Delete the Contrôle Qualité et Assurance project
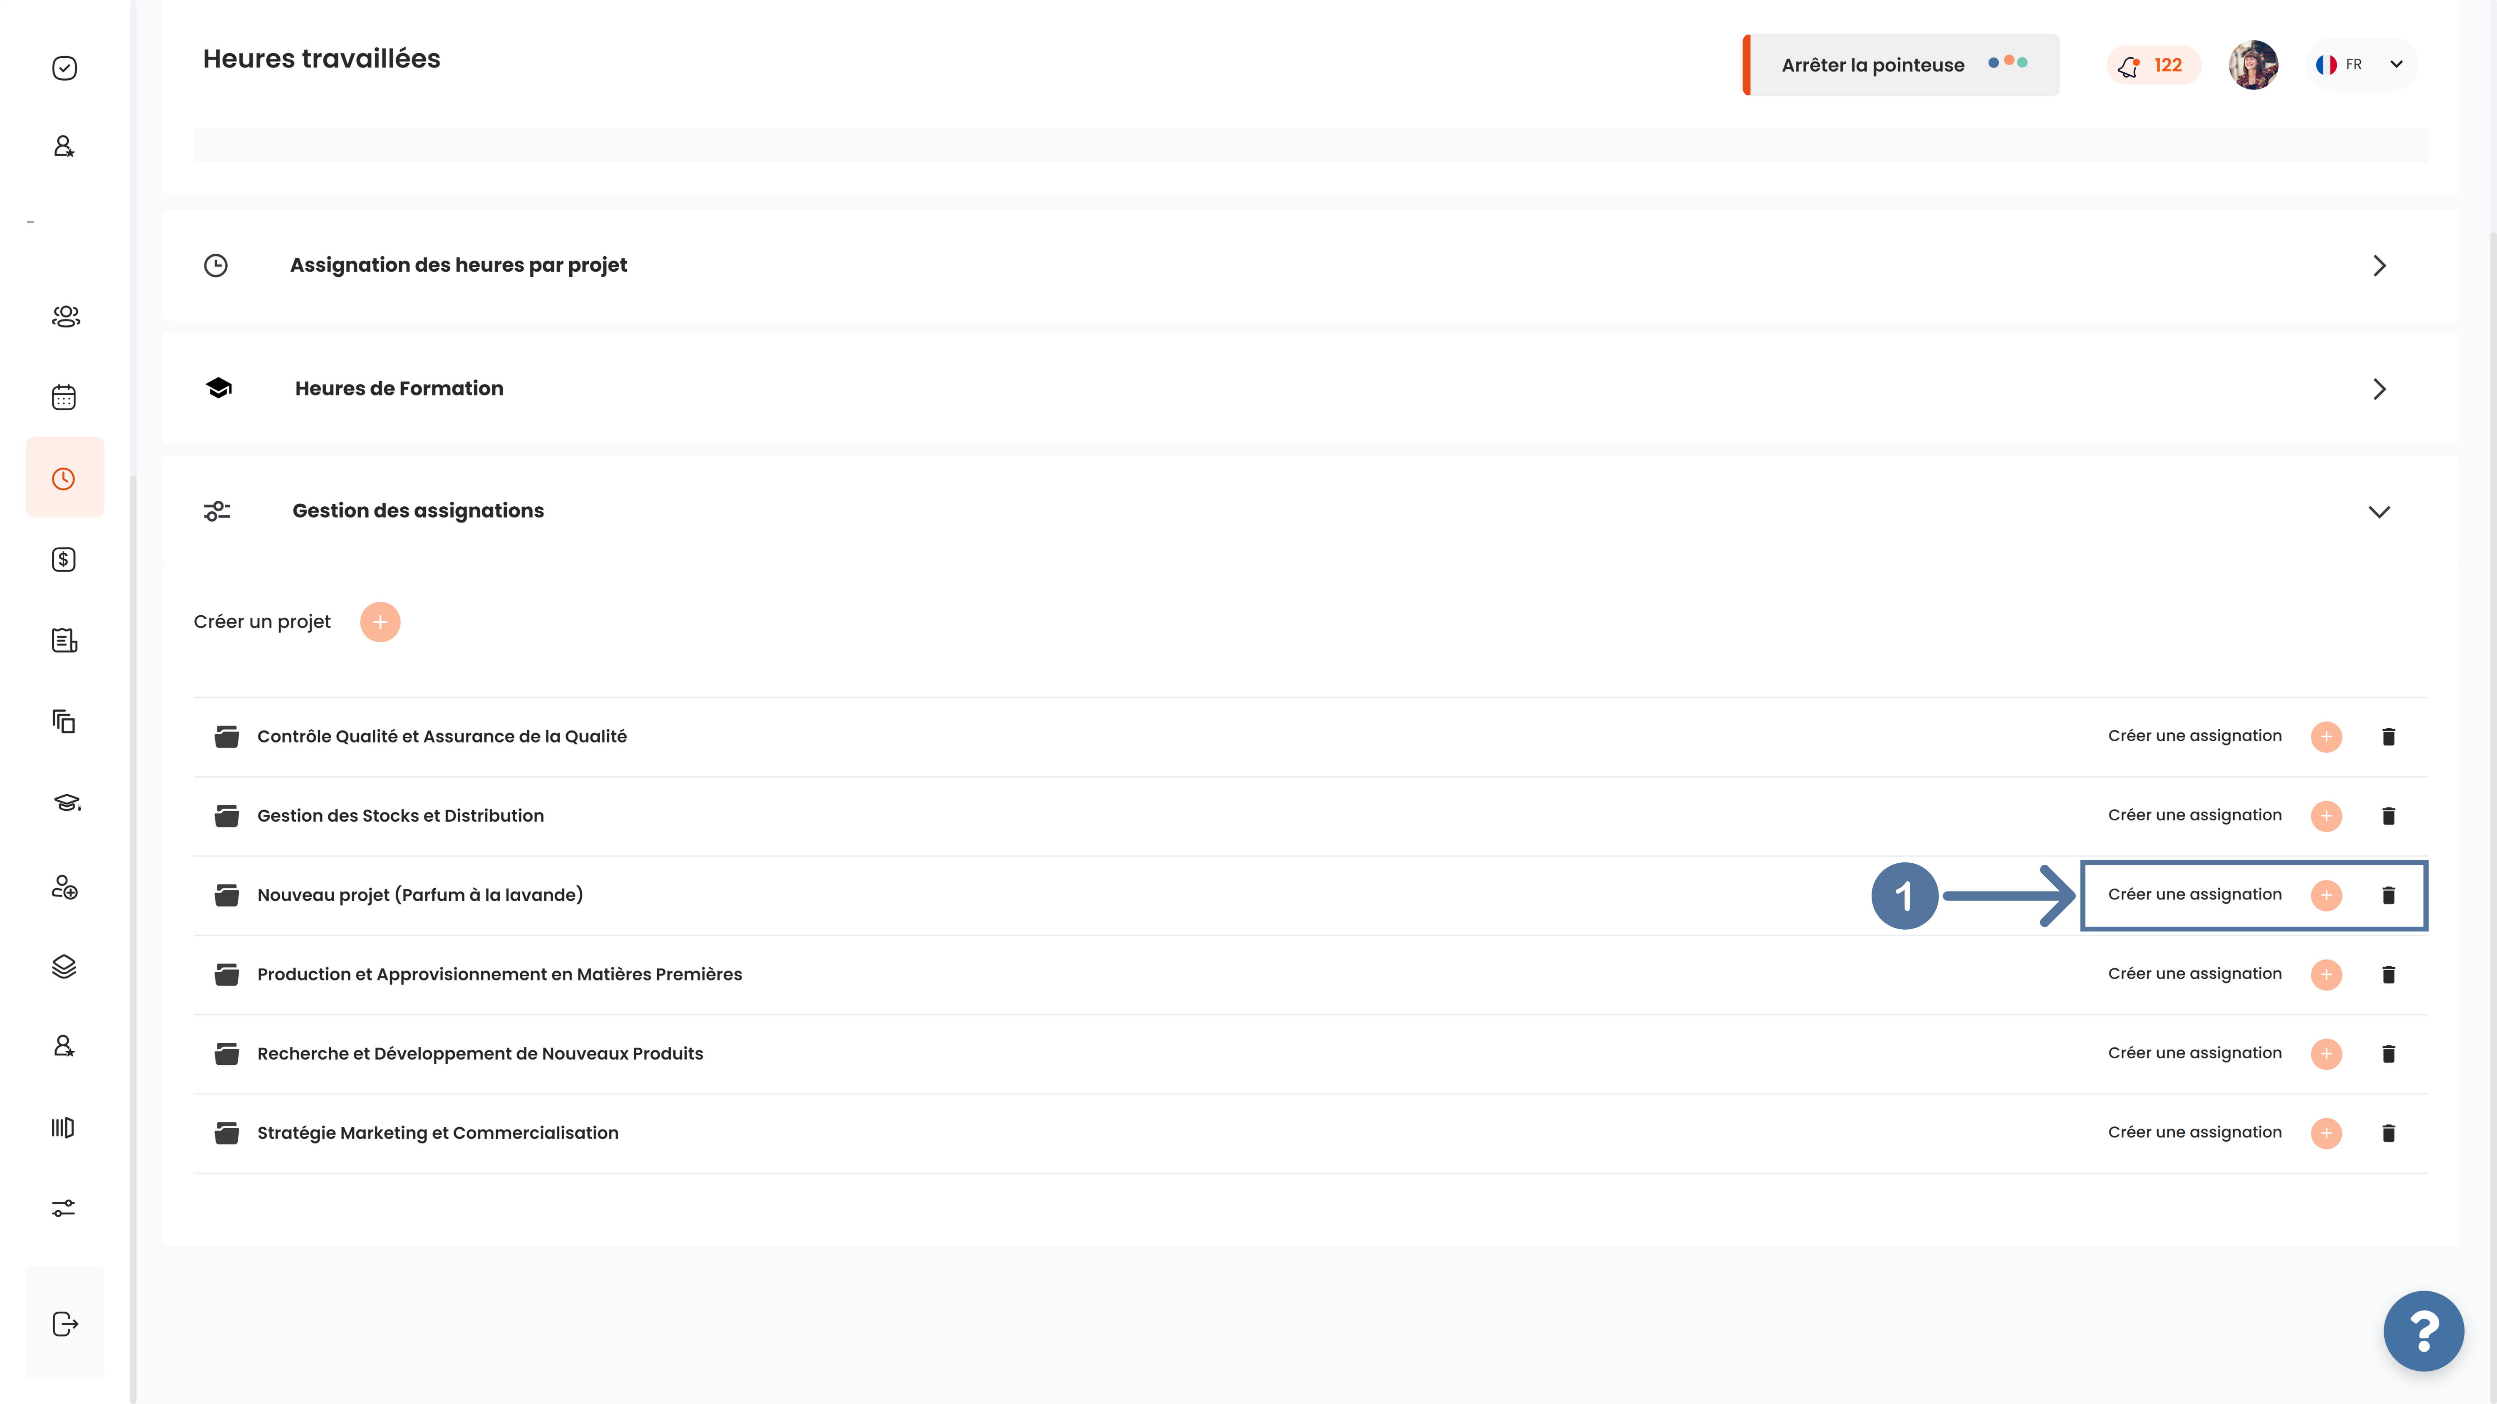2497x1404 pixels. pos(2388,736)
